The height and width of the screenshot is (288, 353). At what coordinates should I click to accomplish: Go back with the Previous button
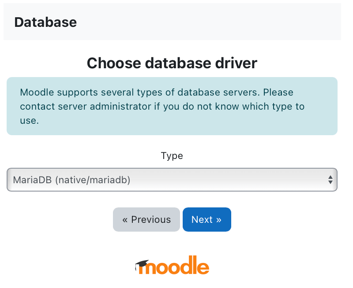[x=146, y=219]
